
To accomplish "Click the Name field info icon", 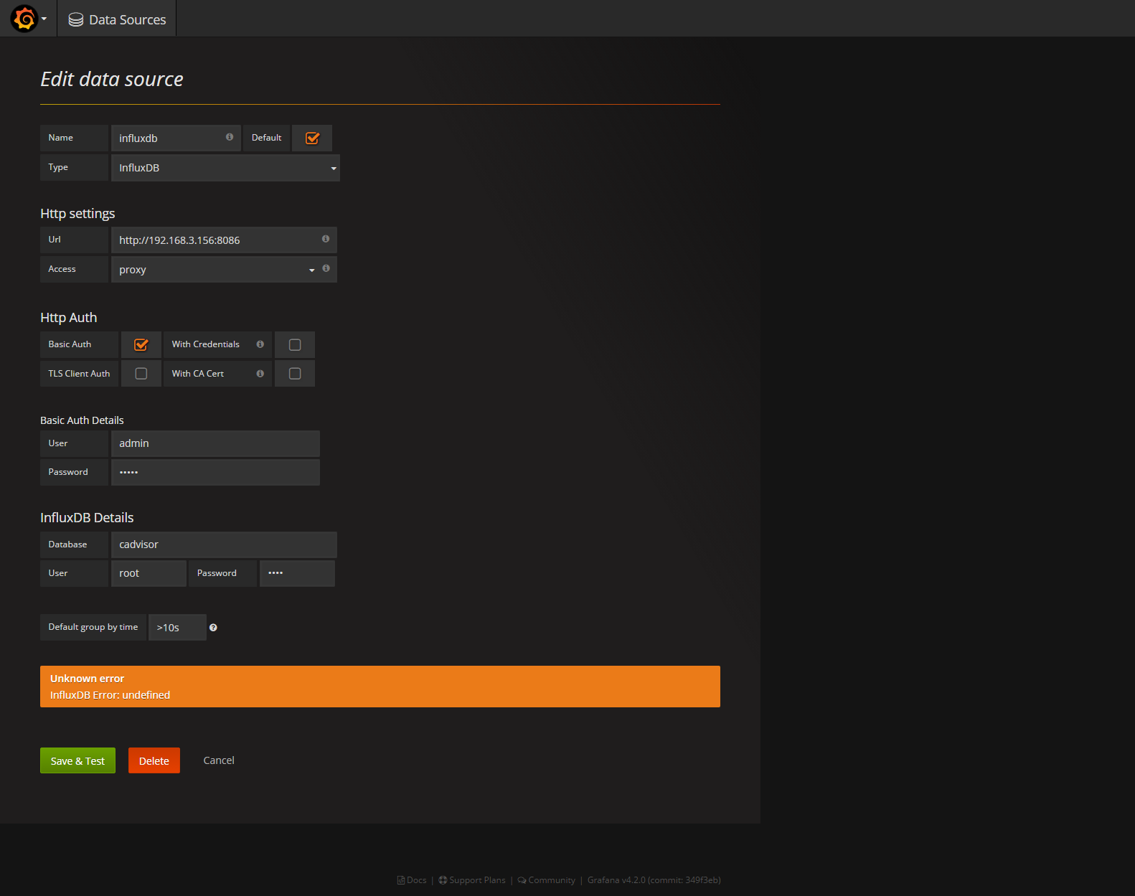I will pos(230,137).
